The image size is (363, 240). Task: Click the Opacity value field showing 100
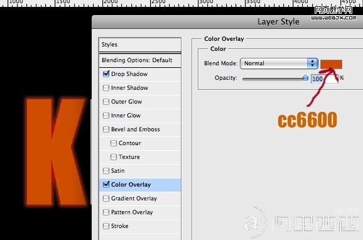tap(324, 79)
